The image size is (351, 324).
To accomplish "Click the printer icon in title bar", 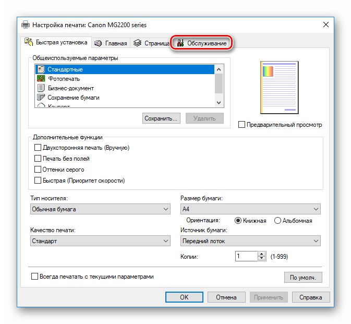I will (26, 25).
